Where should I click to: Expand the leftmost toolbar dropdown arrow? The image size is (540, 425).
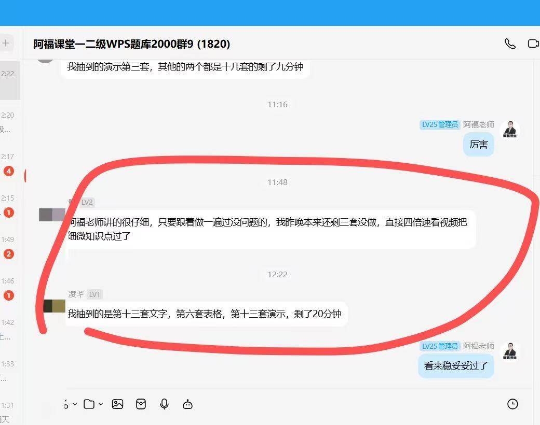pyautogui.click(x=74, y=404)
